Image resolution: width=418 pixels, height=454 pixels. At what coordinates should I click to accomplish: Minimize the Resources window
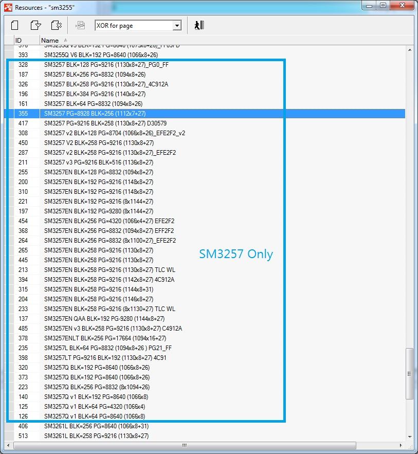coord(369,6)
